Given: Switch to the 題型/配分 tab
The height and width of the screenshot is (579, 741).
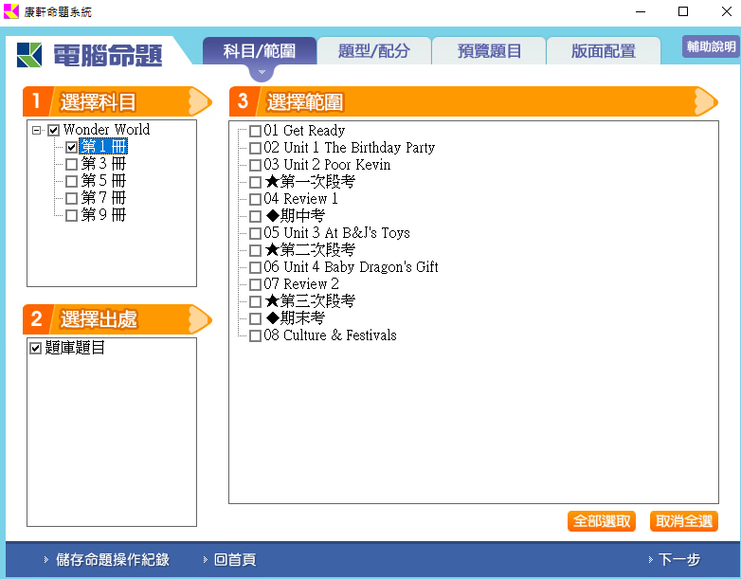Looking at the screenshot, I should point(373,51).
